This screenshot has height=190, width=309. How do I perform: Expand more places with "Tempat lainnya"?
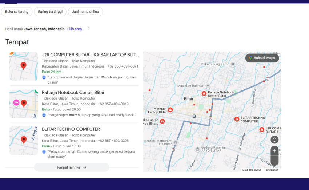pos(72,167)
